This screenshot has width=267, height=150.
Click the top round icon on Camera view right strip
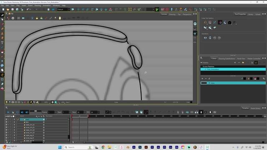click(x=195, y=24)
